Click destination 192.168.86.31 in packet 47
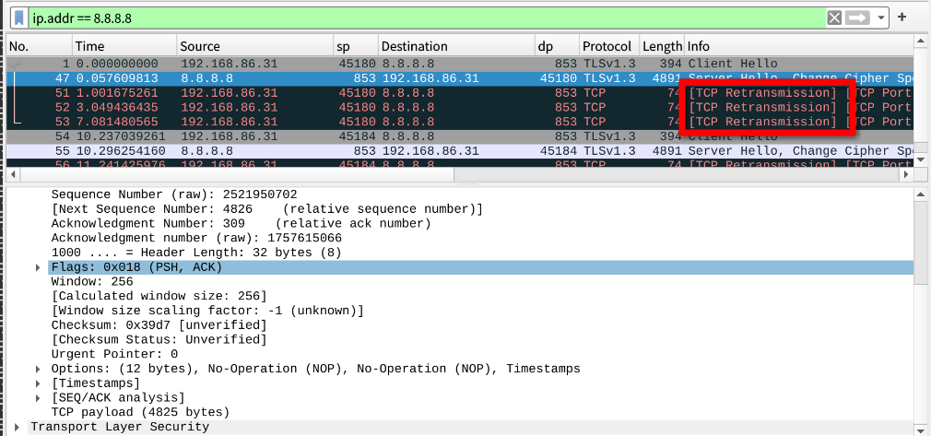This screenshot has width=931, height=436. [430, 78]
